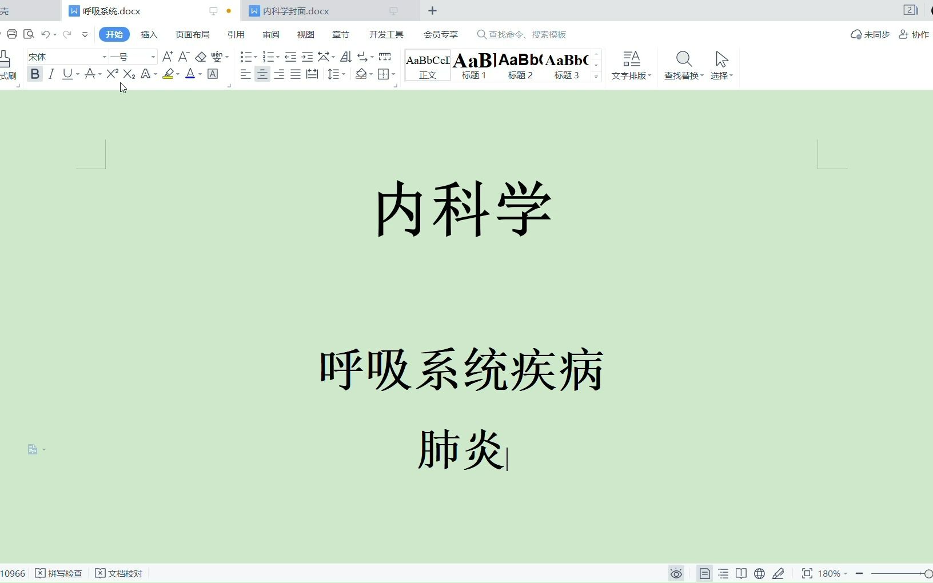Screen dimensions: 933x583
Task: Apply the font color swatch
Action: pos(190,74)
